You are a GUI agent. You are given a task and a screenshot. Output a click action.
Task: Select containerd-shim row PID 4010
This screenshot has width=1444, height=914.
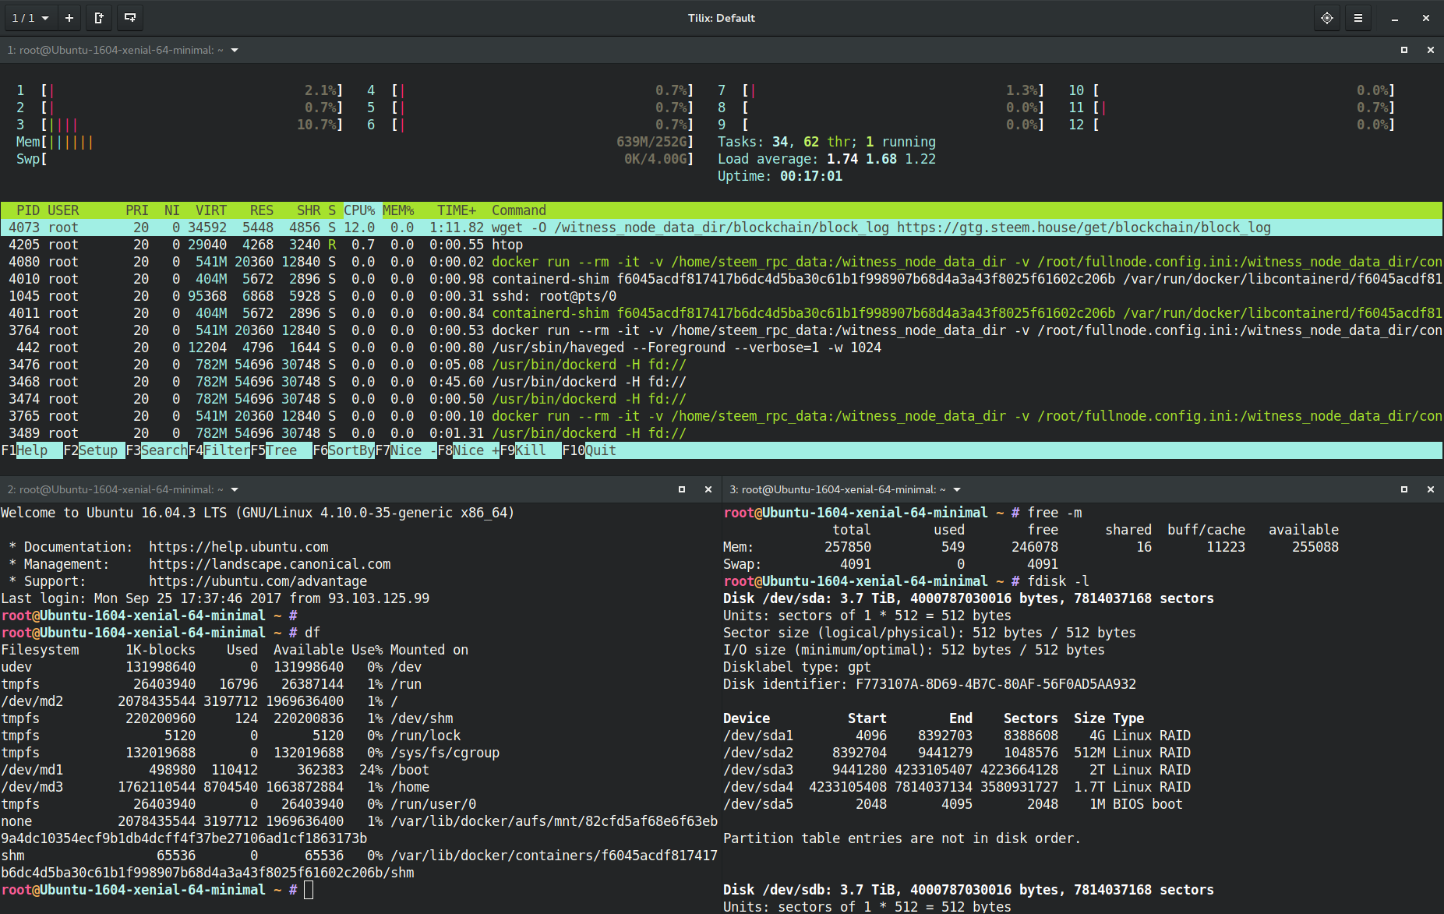click(x=721, y=279)
